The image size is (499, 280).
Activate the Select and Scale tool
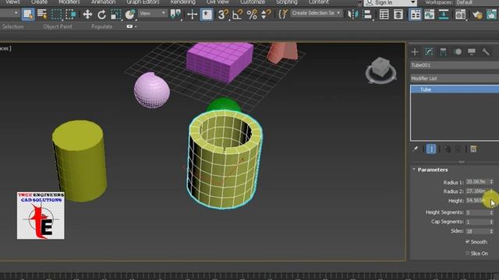pos(115,14)
